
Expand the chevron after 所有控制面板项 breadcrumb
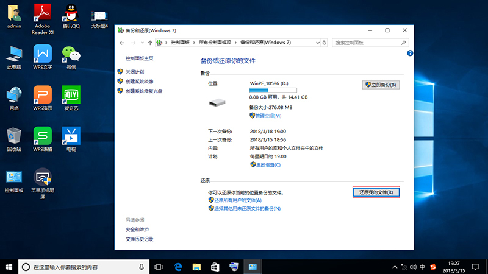tap(235, 43)
